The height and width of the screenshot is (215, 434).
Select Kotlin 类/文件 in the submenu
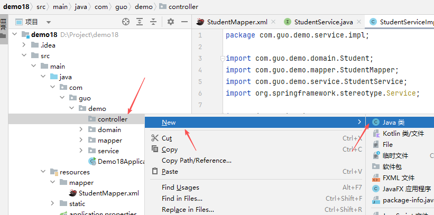coord(403,134)
